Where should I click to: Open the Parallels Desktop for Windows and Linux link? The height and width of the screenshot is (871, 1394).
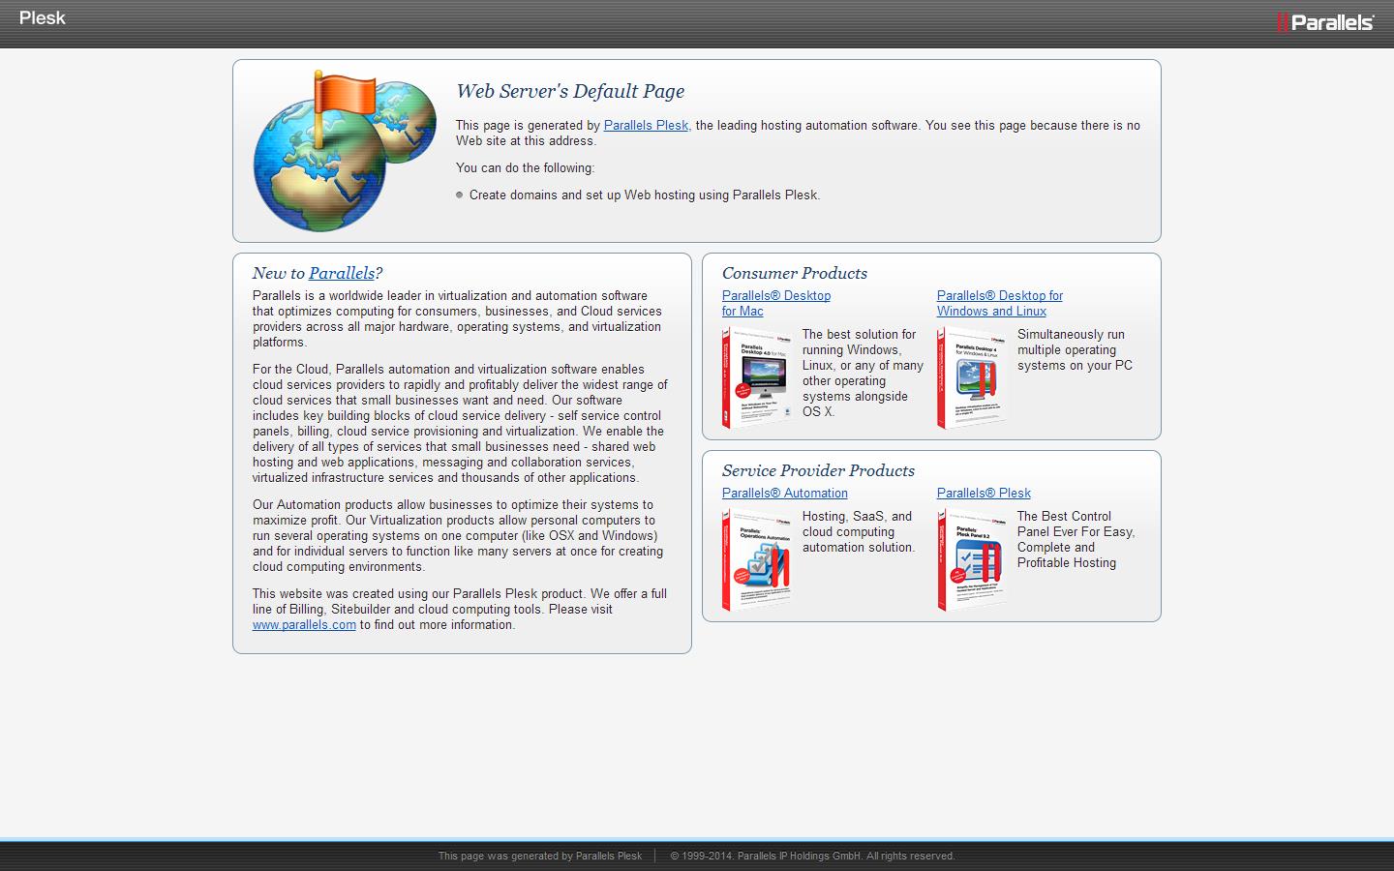pyautogui.click(x=999, y=303)
